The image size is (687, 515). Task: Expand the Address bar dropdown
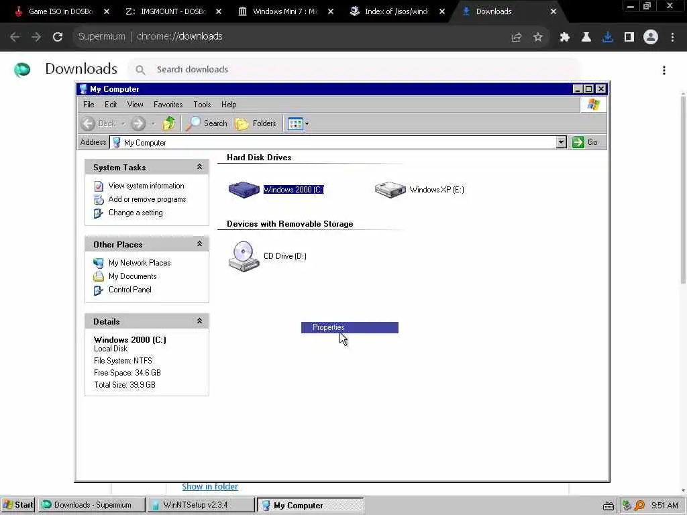(x=562, y=142)
